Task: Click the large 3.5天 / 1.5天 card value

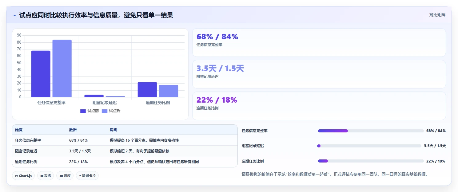Action: click(220, 68)
